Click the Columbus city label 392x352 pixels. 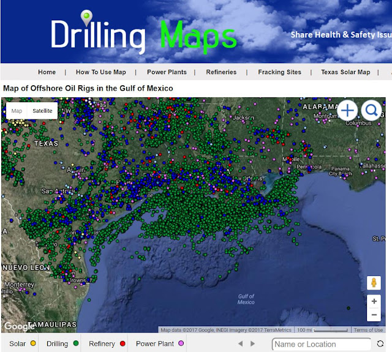(358, 123)
